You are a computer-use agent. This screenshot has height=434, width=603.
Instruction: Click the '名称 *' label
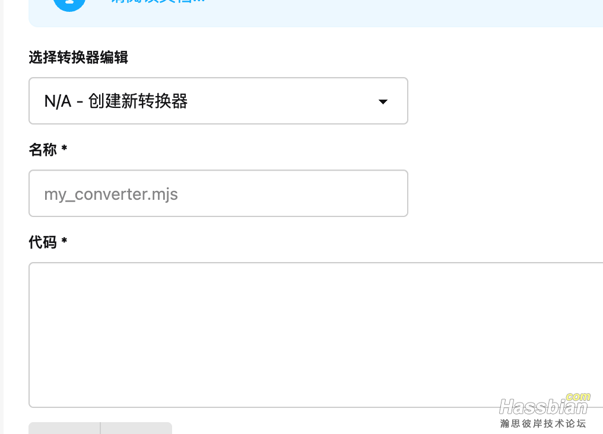click(x=48, y=150)
